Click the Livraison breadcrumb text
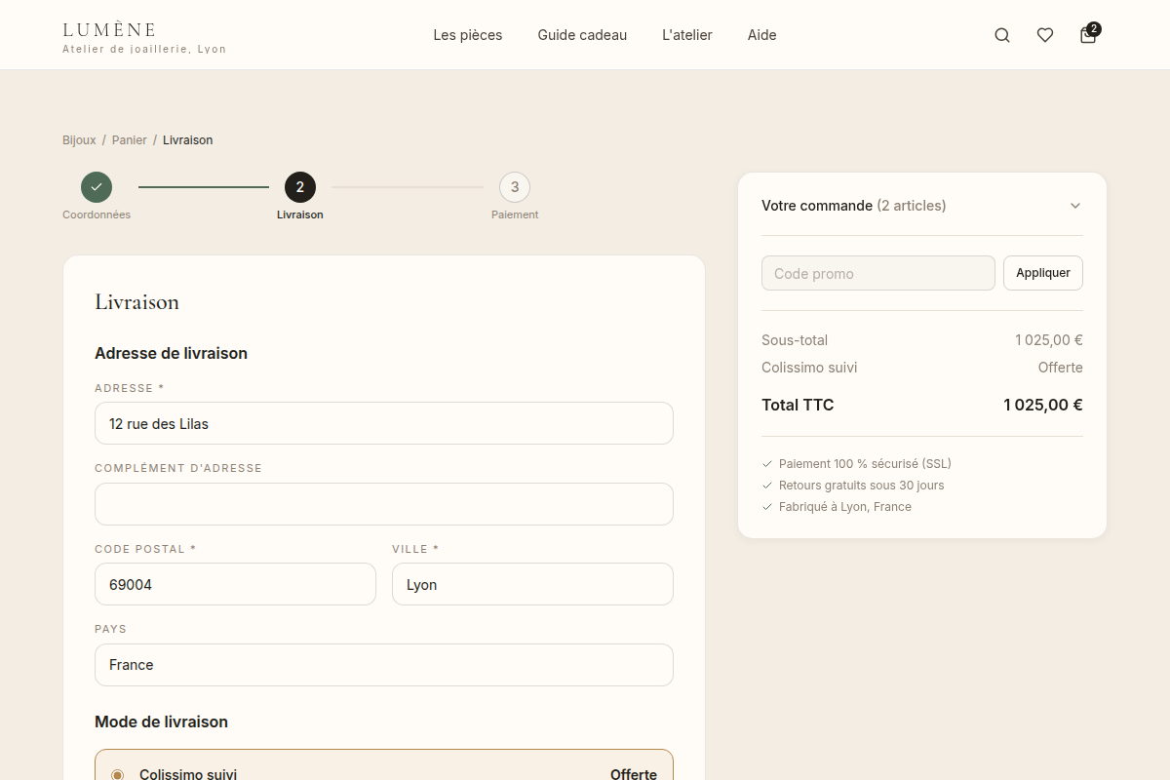The width and height of the screenshot is (1170, 780). pos(188,140)
